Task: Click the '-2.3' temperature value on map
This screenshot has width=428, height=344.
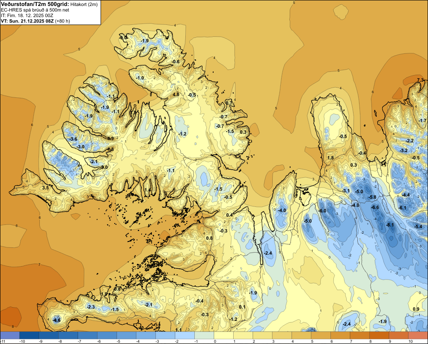Action: click(x=91, y=307)
